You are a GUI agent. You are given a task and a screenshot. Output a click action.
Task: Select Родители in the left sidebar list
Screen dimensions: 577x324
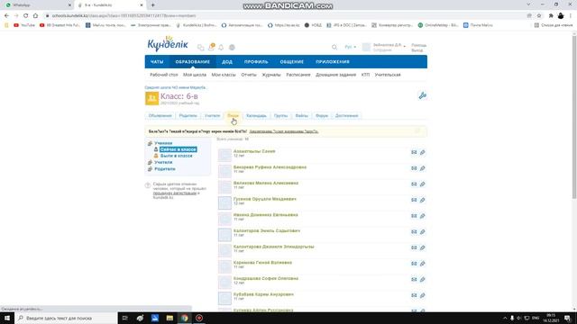click(165, 169)
